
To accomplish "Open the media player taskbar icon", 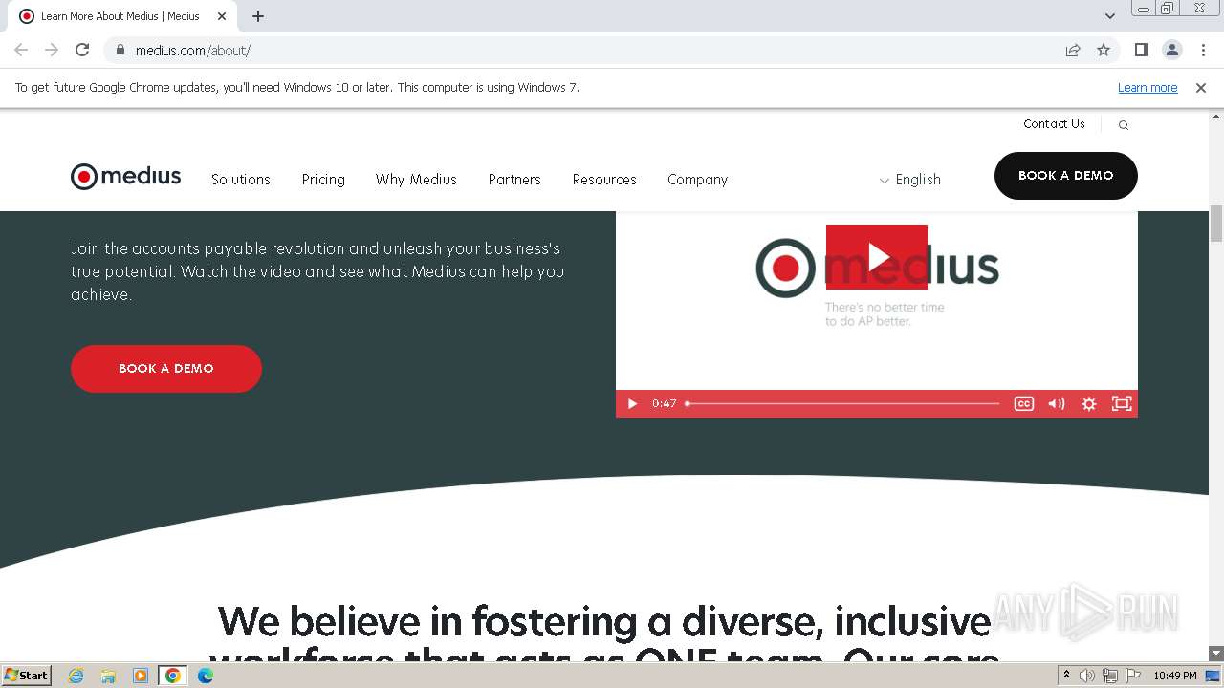I will [x=141, y=676].
